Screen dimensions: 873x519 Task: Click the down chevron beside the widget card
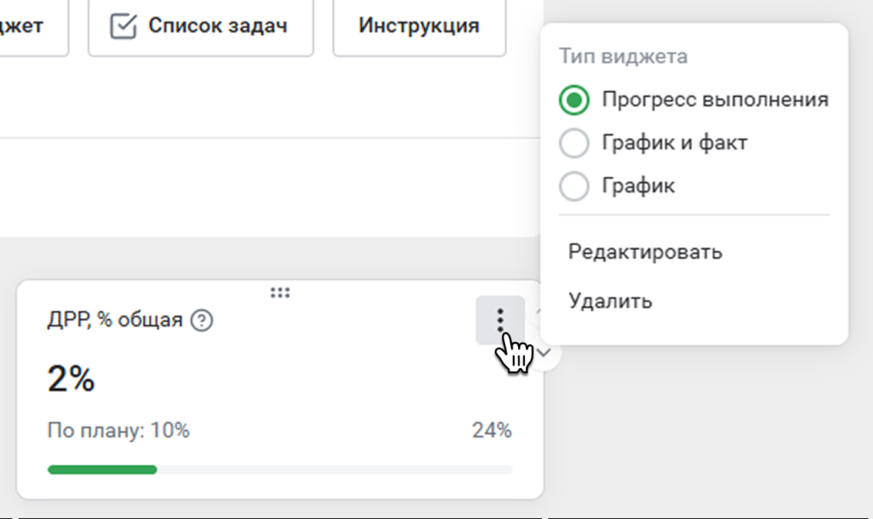coord(545,353)
